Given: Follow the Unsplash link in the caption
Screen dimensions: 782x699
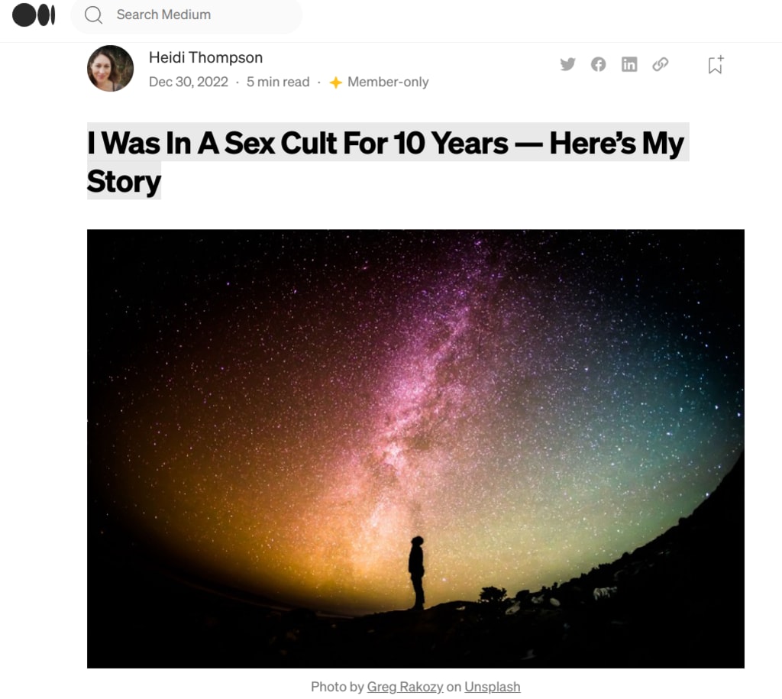Looking at the screenshot, I should [493, 687].
